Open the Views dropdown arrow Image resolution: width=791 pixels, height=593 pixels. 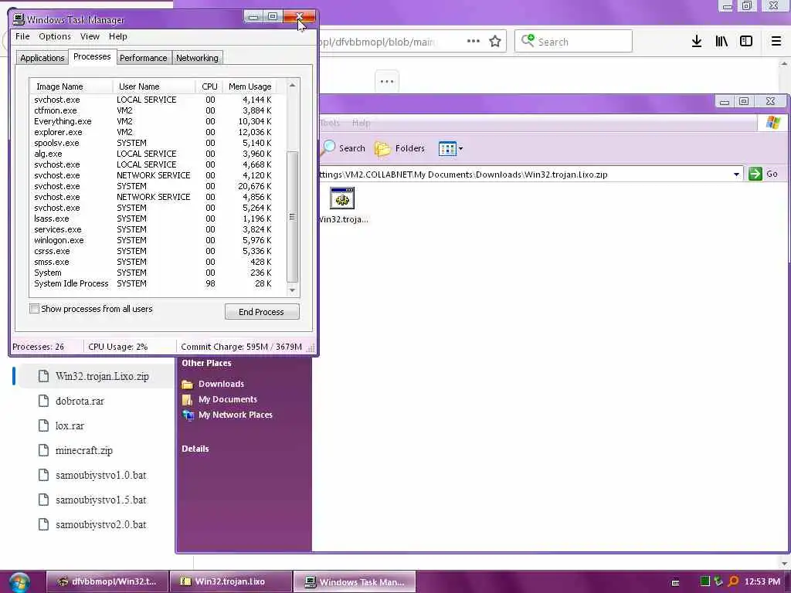pos(460,148)
